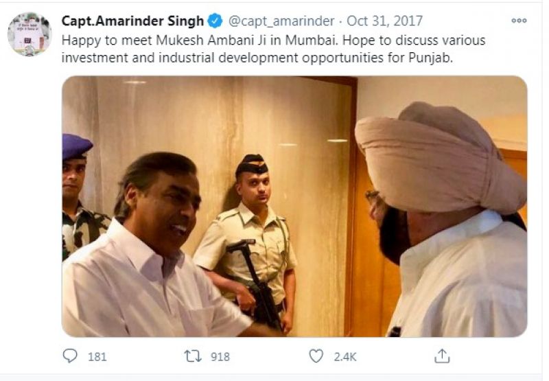
Task: Click the Capt.Amarinder Singh display name
Action: pos(132,21)
